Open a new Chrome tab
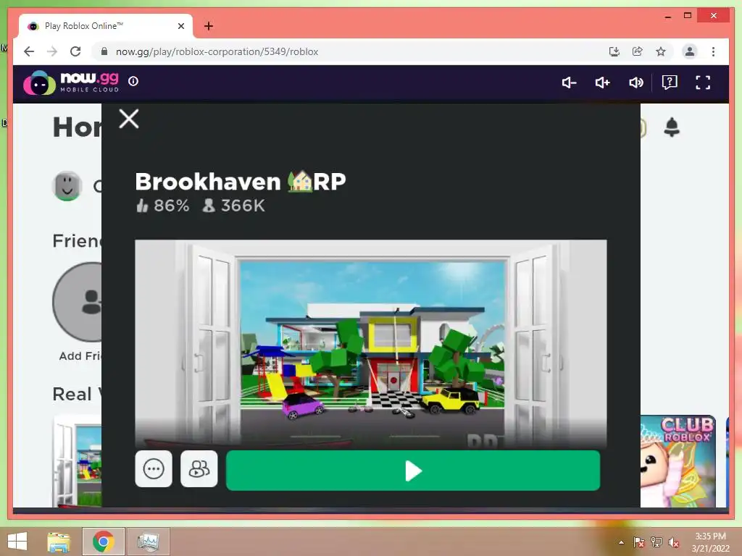Viewport: 742px width, 556px height. point(209,26)
